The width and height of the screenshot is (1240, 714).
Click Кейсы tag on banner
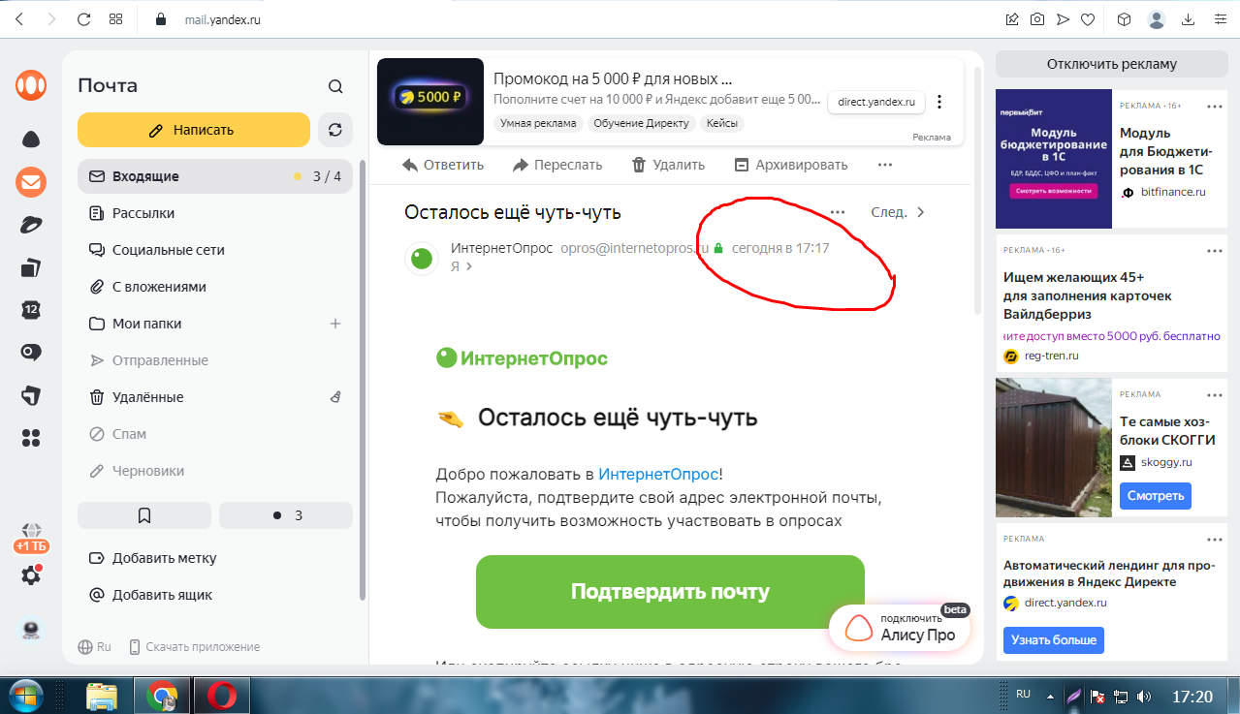coord(721,123)
